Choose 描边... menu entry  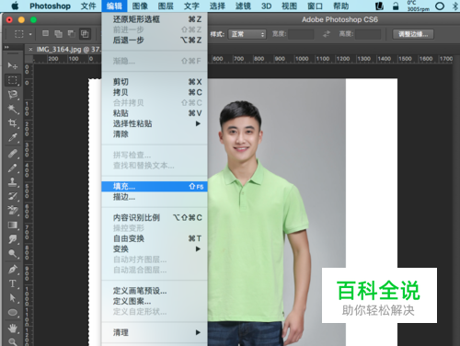click(x=155, y=197)
